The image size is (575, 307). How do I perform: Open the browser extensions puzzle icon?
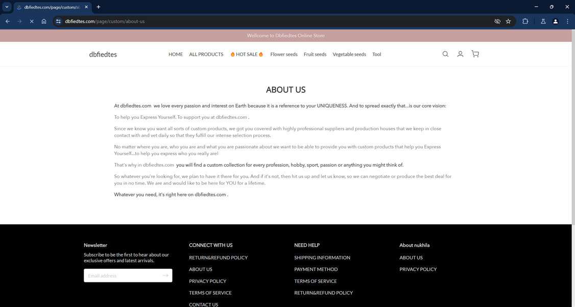pyautogui.click(x=525, y=21)
